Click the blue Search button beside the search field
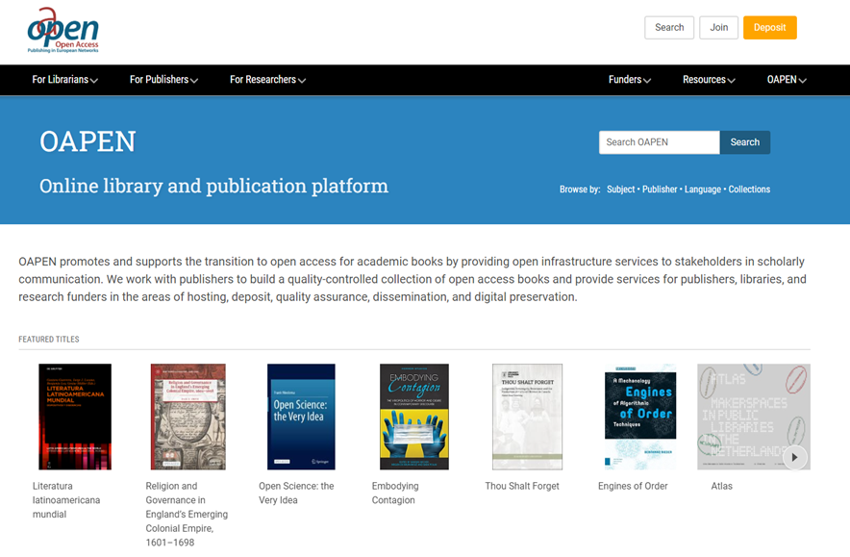850x557 pixels. coord(745,142)
